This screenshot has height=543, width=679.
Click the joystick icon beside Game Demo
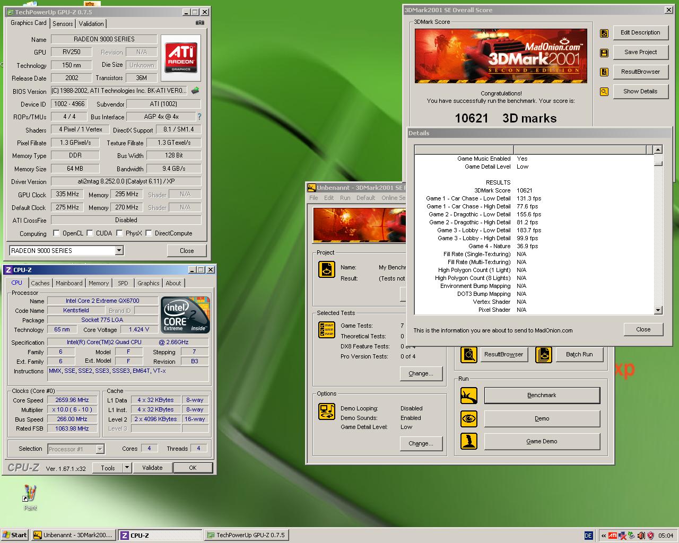[x=469, y=441]
